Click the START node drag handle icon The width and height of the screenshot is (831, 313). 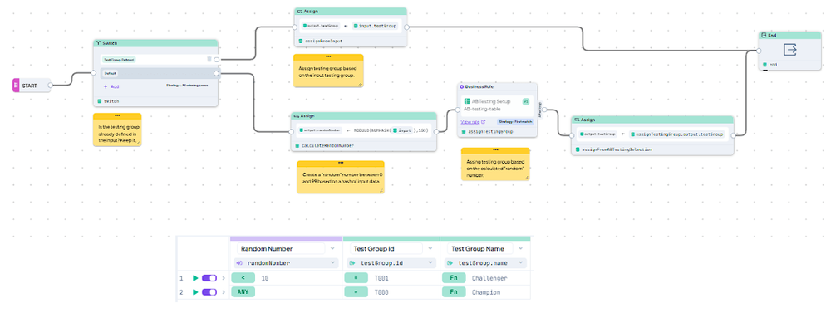tap(16, 86)
